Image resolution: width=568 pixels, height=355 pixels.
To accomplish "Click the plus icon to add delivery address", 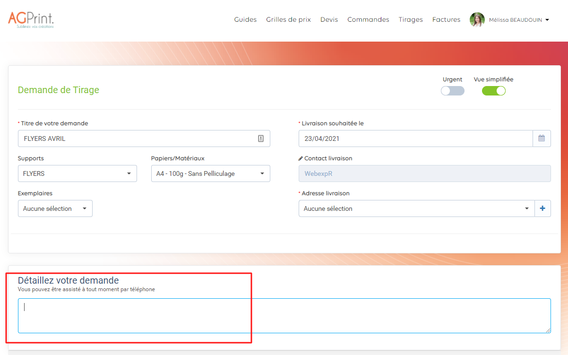I will point(542,208).
